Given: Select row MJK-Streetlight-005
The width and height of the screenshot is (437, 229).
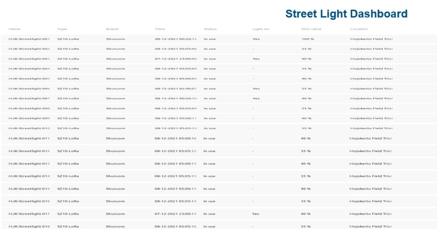Looking at the screenshot, I should [x=219, y=79].
